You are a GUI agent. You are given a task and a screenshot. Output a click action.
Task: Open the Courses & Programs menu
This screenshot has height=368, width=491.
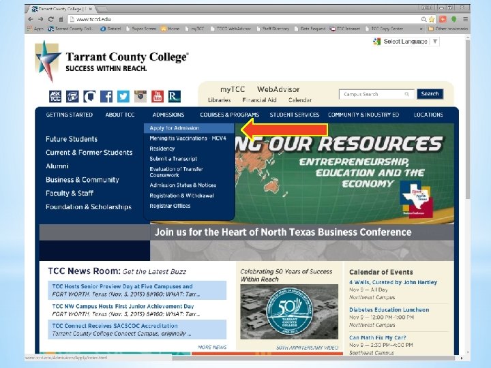click(230, 115)
